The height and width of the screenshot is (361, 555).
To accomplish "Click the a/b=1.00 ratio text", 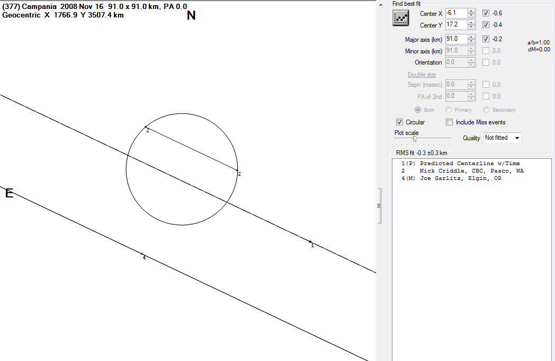I will click(x=539, y=42).
